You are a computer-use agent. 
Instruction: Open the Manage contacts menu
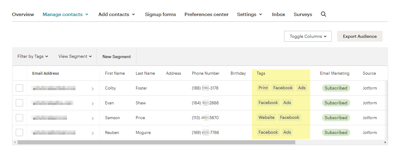point(65,15)
